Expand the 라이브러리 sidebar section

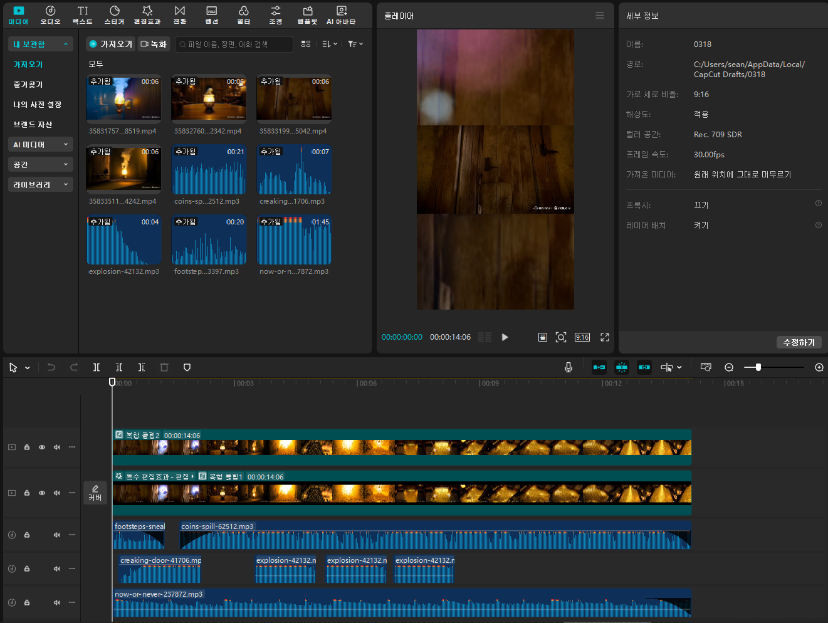[x=41, y=185]
